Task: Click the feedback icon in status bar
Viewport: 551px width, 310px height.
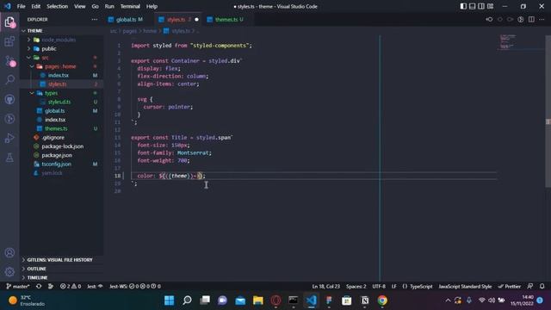Action: coord(530,287)
